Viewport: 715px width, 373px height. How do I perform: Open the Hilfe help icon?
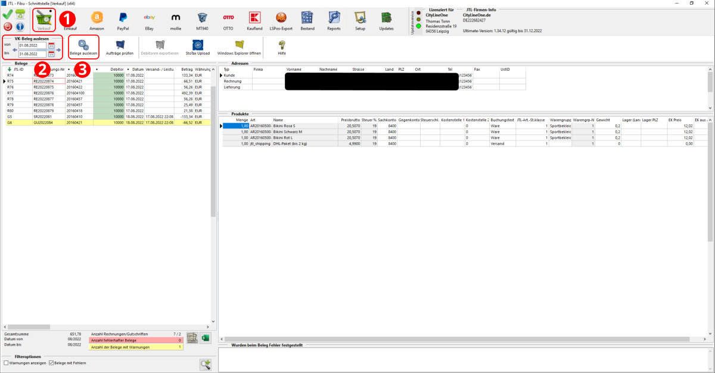pos(282,48)
